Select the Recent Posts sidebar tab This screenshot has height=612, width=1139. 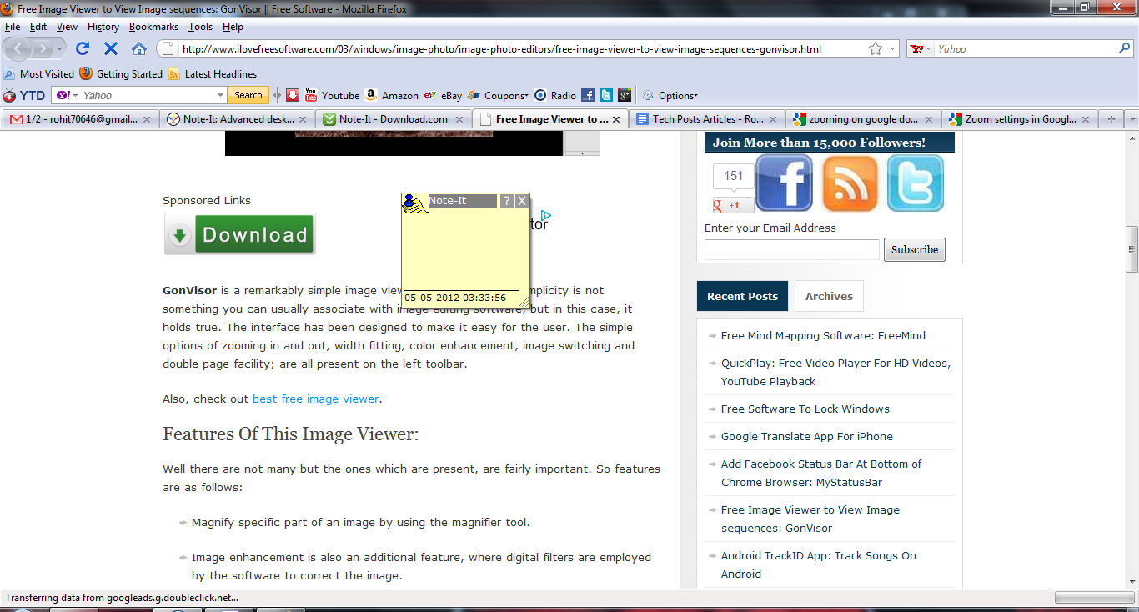coord(742,296)
